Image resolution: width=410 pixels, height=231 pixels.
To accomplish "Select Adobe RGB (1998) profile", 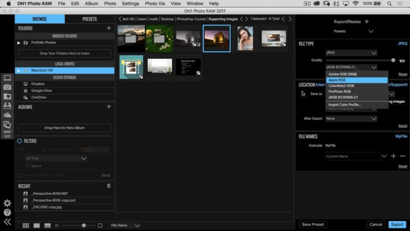I will [357, 74].
